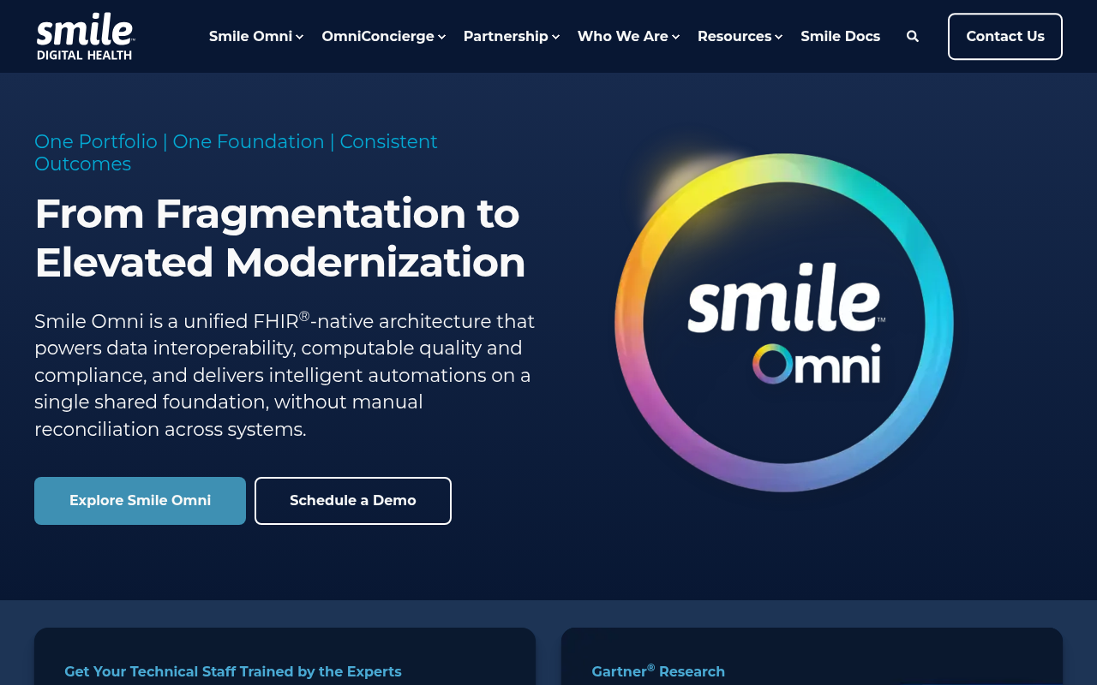Click the Contact Us button

[x=1005, y=36]
